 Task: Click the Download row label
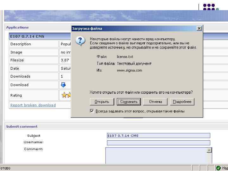[19, 85]
